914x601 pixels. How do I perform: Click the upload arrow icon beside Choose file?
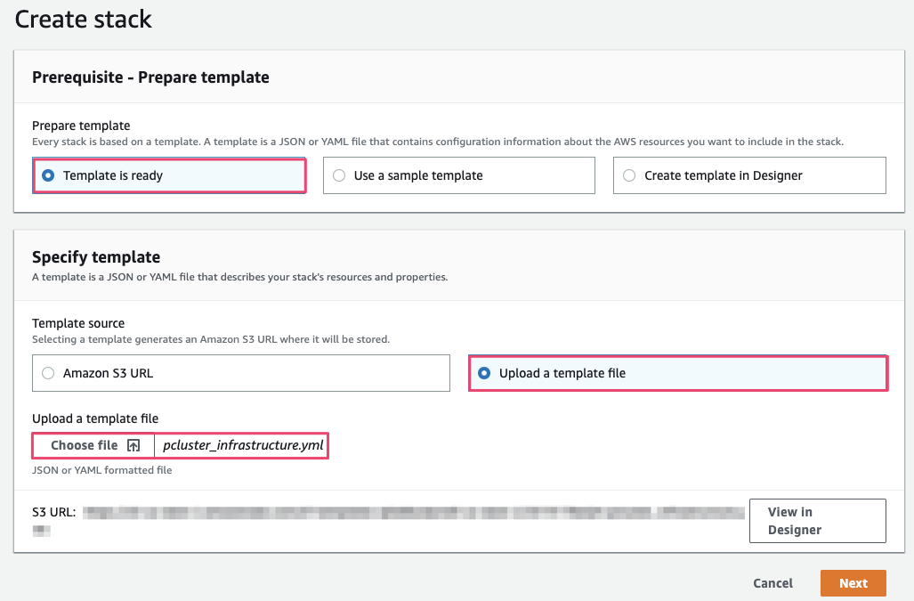coord(133,445)
